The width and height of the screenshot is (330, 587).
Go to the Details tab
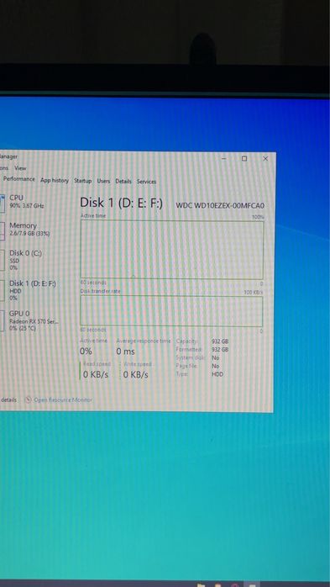123,182
